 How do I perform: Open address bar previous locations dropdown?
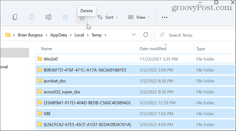pyautogui.click(x=134, y=35)
